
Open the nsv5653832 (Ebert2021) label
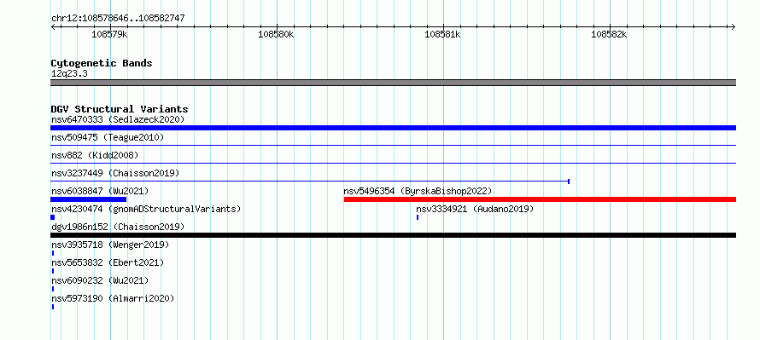(x=108, y=262)
